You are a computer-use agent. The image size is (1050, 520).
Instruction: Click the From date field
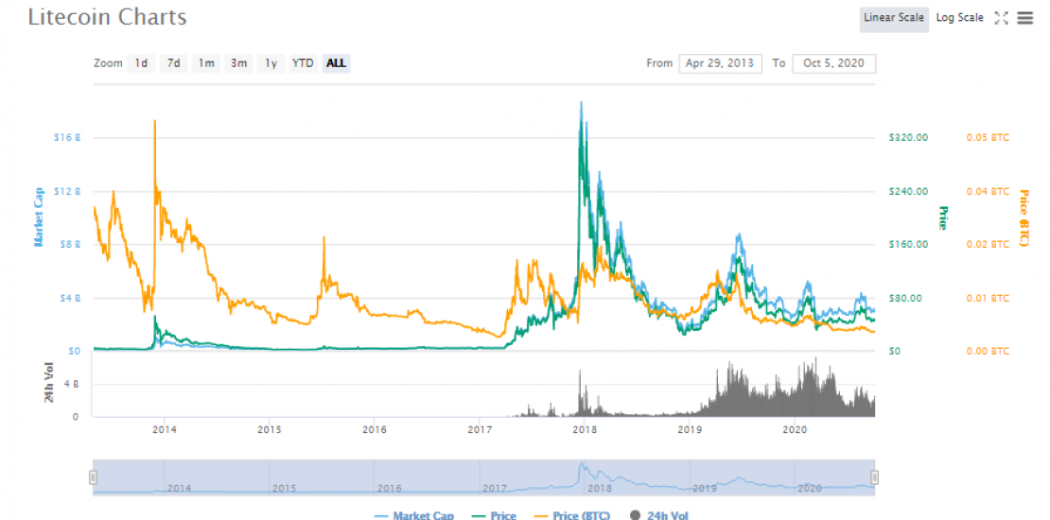pyautogui.click(x=720, y=63)
